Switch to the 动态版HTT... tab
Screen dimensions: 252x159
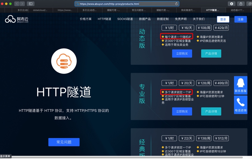pos(237,10)
